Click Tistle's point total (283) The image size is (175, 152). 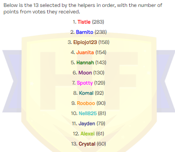(x=98, y=22)
